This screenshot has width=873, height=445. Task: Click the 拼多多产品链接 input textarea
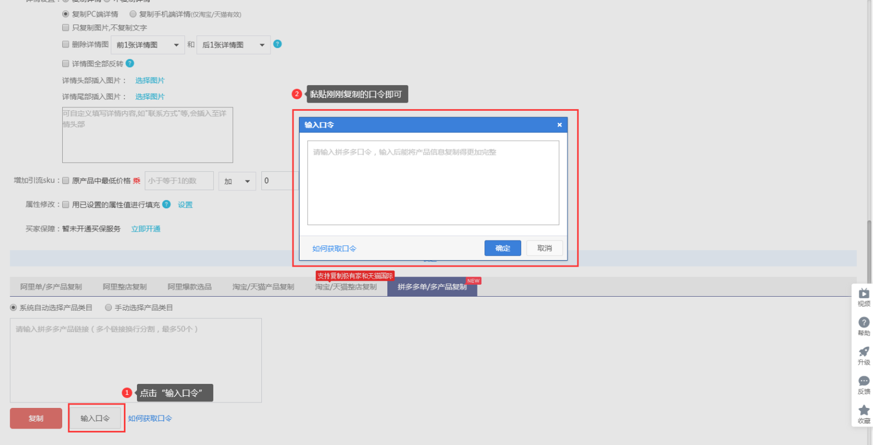(x=136, y=360)
